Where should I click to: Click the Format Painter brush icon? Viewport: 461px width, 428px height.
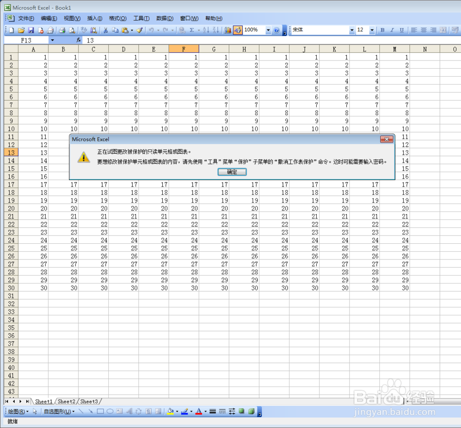tap(140, 30)
